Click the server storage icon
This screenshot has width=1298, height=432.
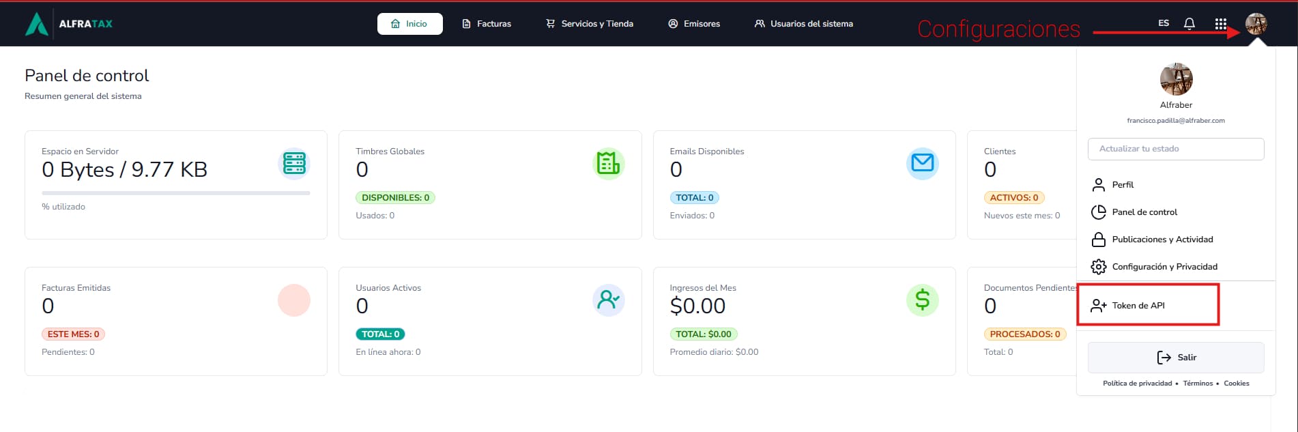pos(294,164)
